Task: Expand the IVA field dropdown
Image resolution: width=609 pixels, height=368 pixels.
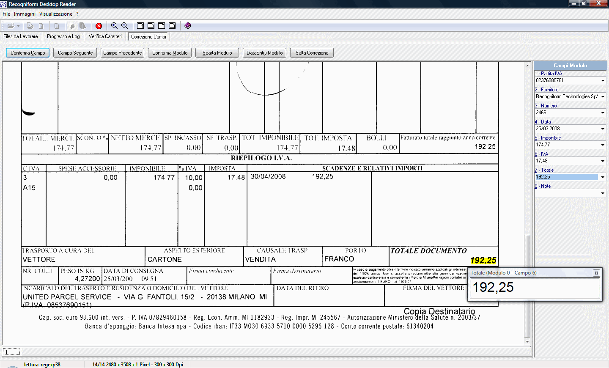Action: pyautogui.click(x=603, y=161)
